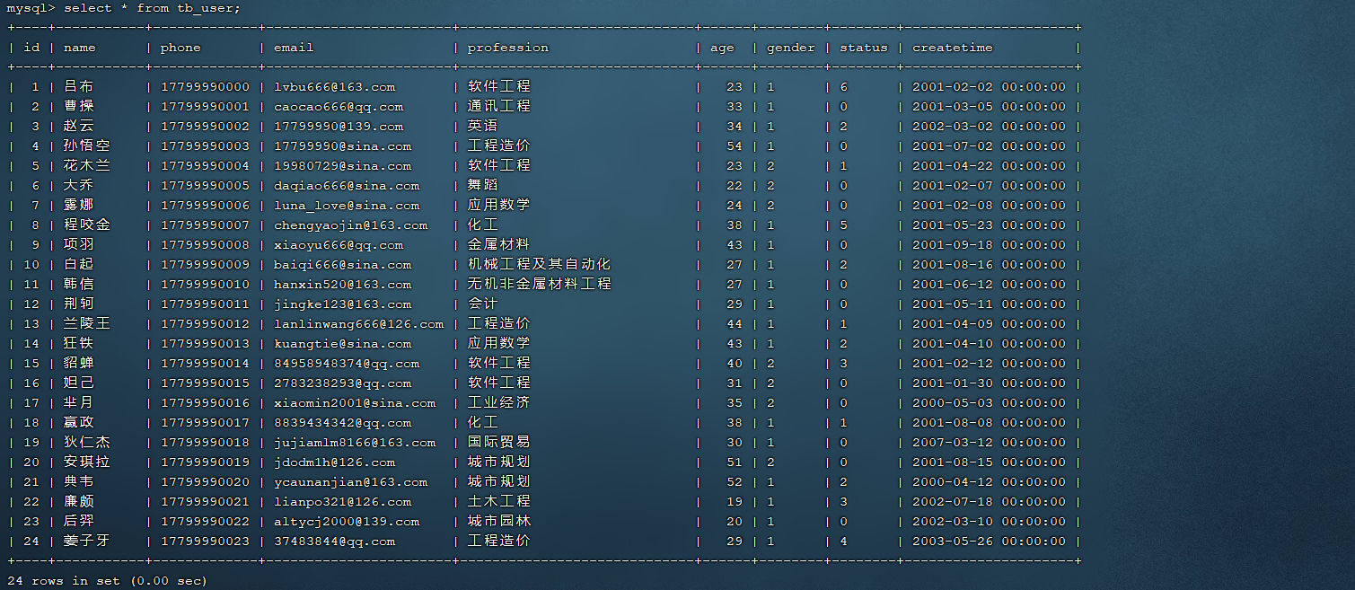Click the 'createtime' column header

coord(952,48)
